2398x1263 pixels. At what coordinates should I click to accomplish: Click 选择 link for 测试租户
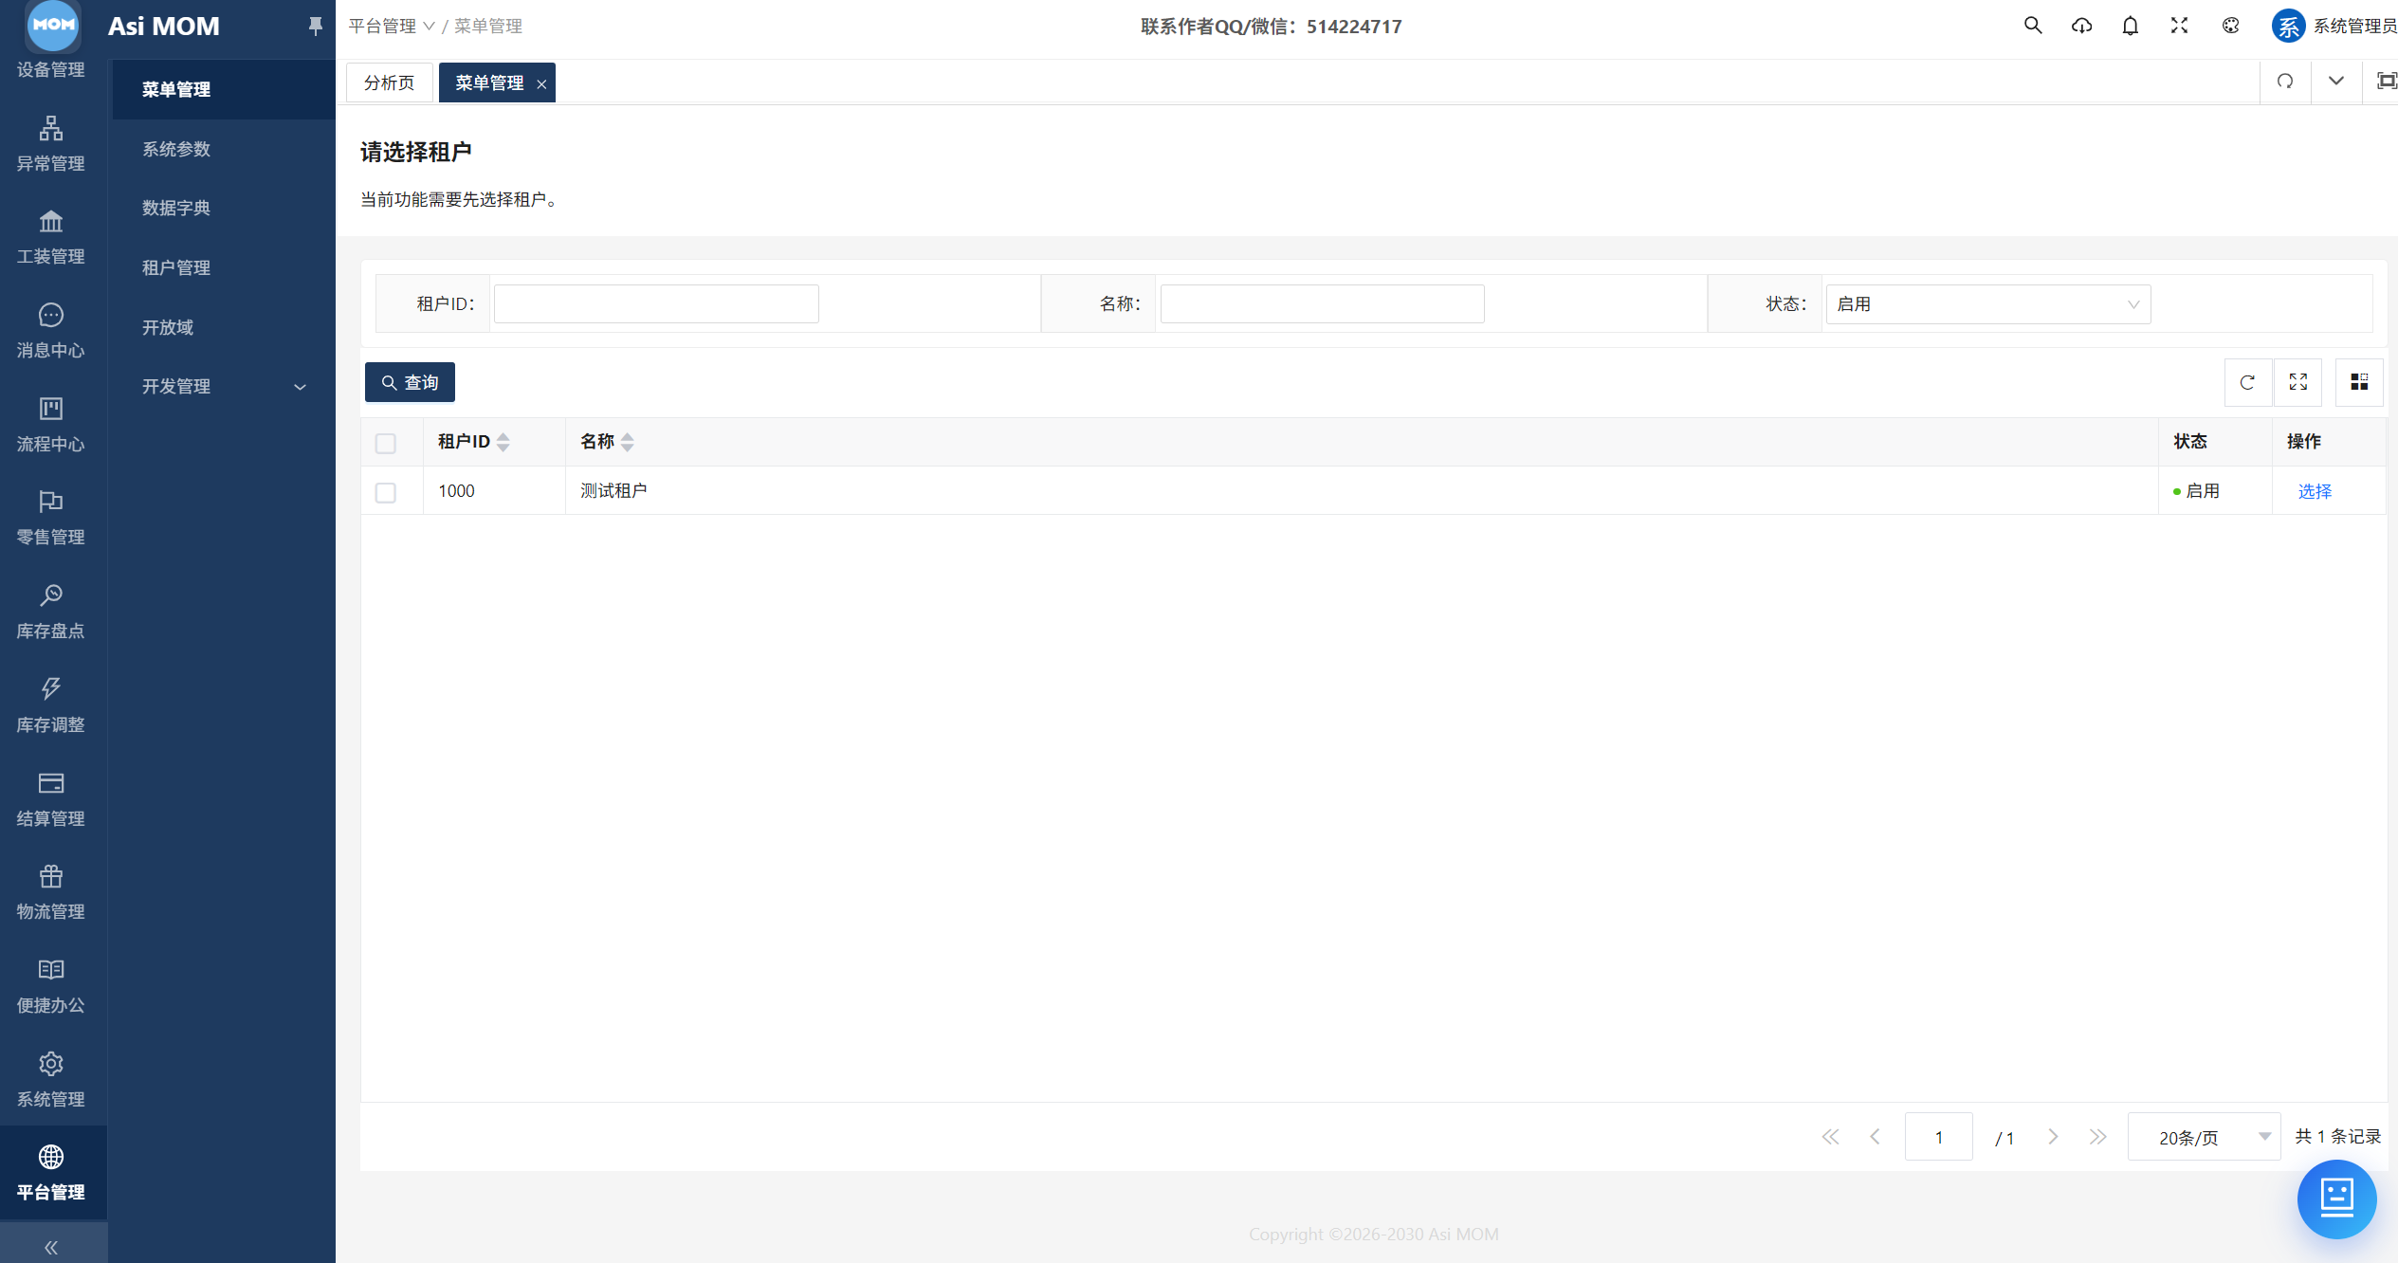[2314, 491]
